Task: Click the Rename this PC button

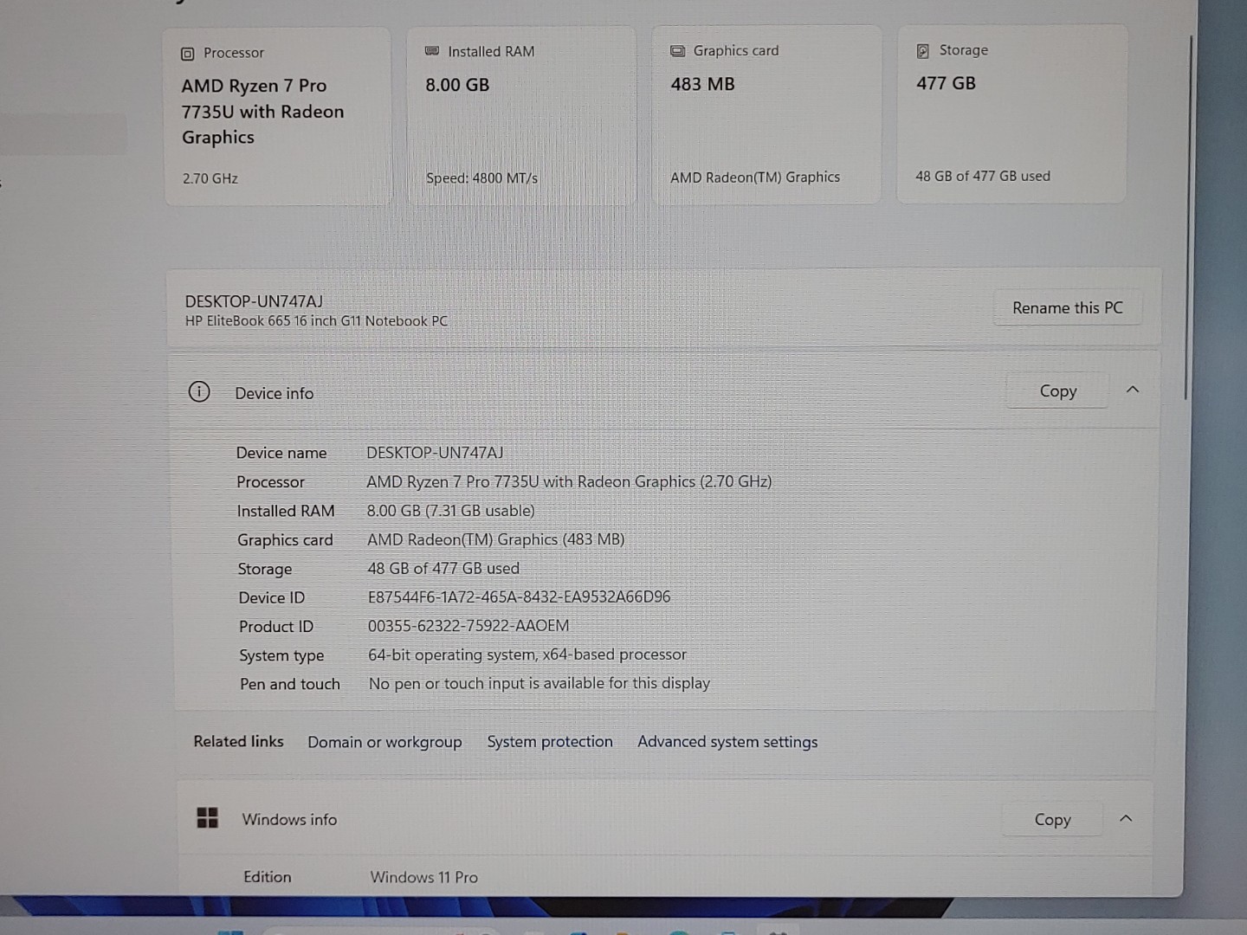Action: coord(1067,307)
